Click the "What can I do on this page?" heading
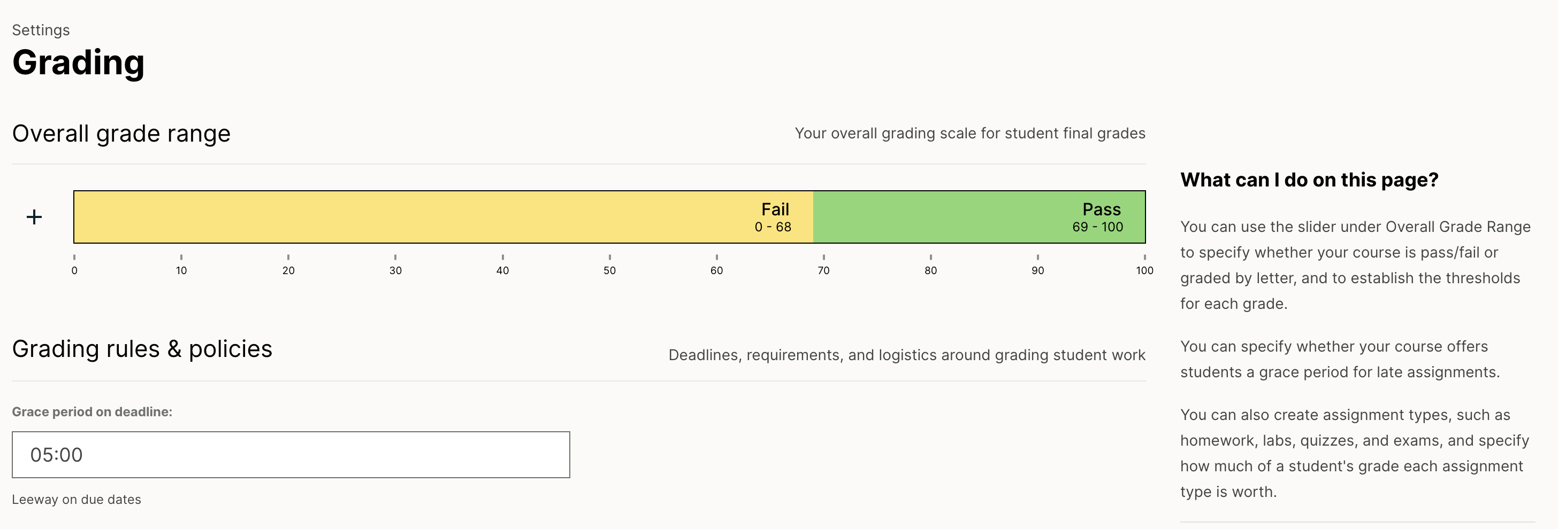Viewport: 1558px width, 529px height. pyautogui.click(x=1309, y=180)
